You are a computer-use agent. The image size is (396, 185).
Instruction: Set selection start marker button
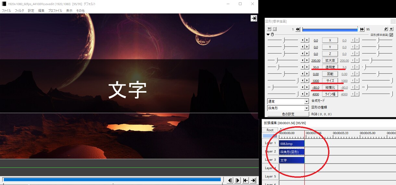[246, 180]
